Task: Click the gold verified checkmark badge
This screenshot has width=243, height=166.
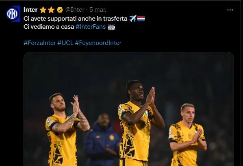Action: pos(60,10)
